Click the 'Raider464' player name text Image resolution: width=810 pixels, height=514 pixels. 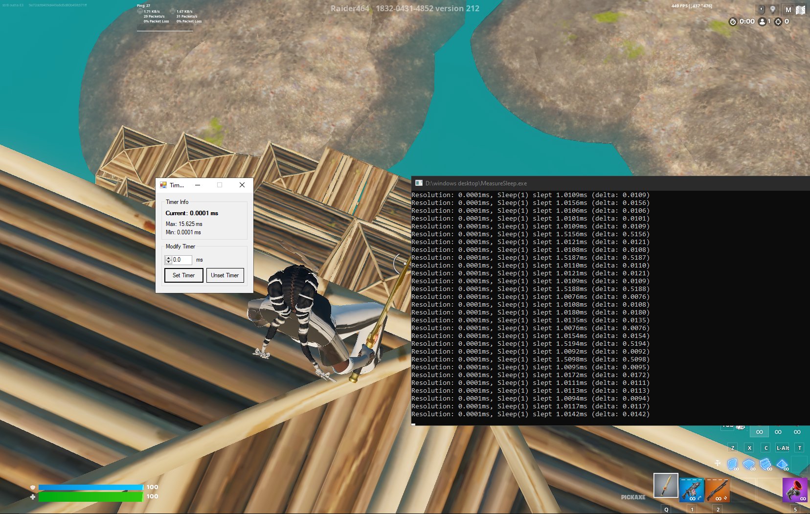pos(350,8)
